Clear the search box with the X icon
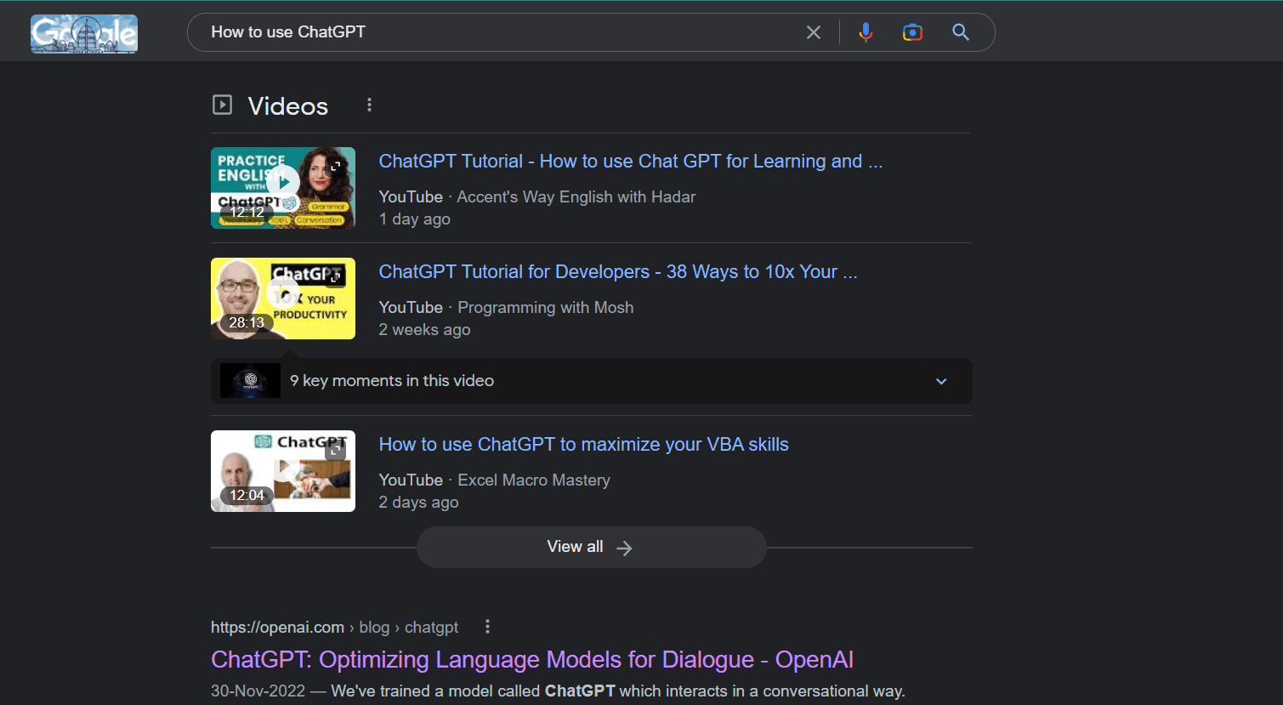This screenshot has width=1283, height=705. tap(814, 32)
